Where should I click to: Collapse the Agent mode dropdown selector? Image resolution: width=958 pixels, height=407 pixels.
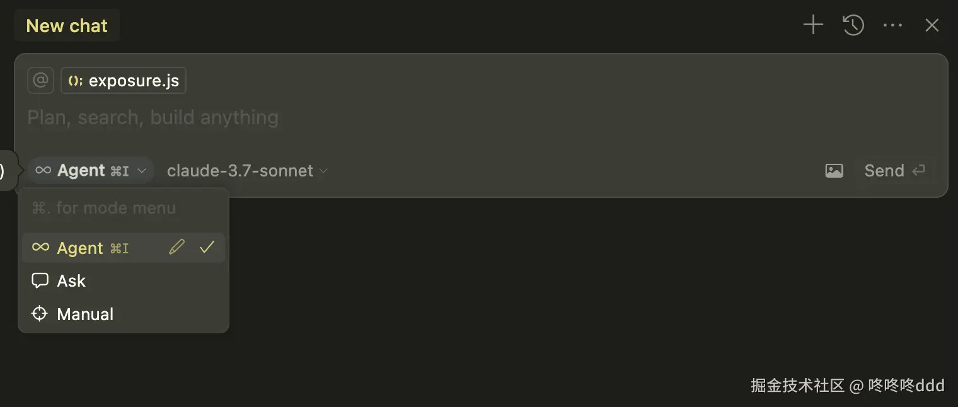pyautogui.click(x=90, y=171)
